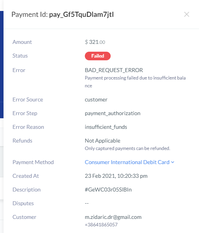
Task: Click the Failed status badge
Action: pyautogui.click(x=98, y=56)
